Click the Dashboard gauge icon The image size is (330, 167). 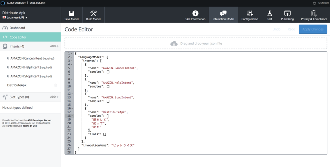pyautogui.click(x=5, y=28)
